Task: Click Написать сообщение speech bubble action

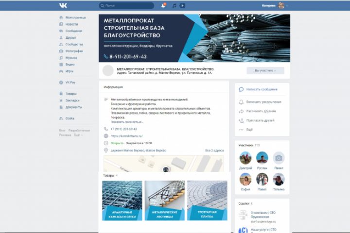Action: [x=258, y=89]
